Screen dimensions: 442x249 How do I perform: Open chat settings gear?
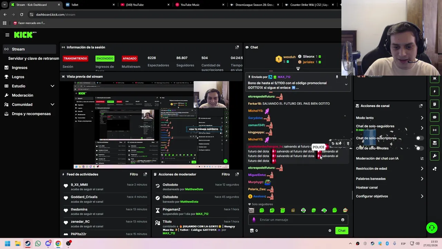tap(330, 231)
